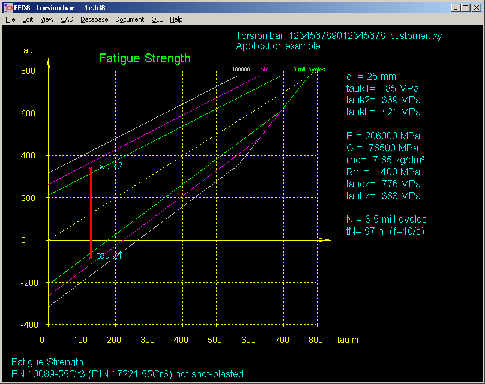Open the File menu
485x384 pixels.
[10, 19]
